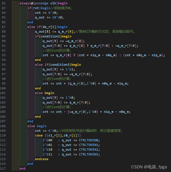This screenshot has height=172, width=171.
Task: Click 'else begin' on line 108
Action: tap(37, 126)
